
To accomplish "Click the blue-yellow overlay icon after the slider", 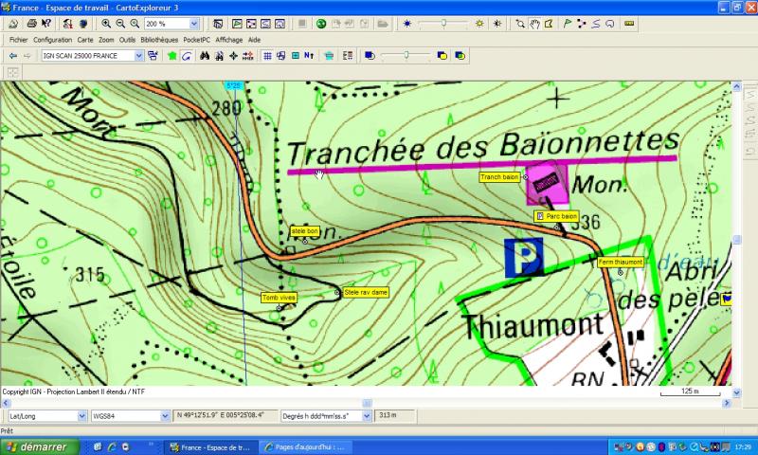I will point(442,56).
